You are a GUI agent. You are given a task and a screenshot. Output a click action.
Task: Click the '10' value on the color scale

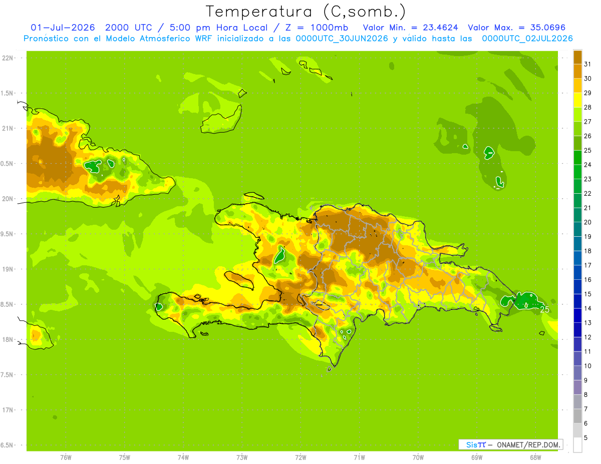tap(587, 366)
